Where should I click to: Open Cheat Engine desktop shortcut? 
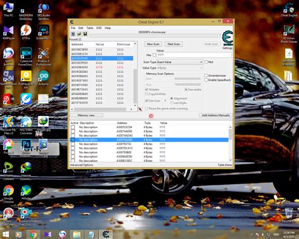point(289,10)
